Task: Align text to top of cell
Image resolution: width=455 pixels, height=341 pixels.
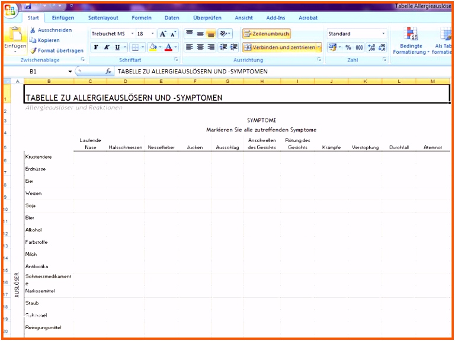Action: tap(190, 34)
